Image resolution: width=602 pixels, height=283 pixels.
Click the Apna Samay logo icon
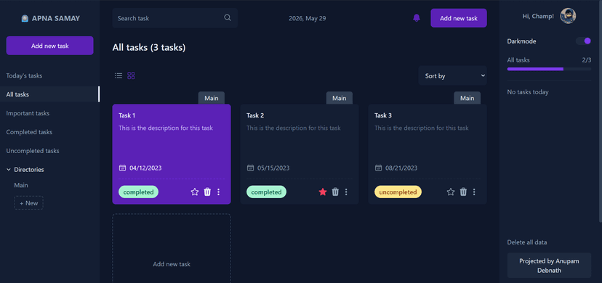25,18
